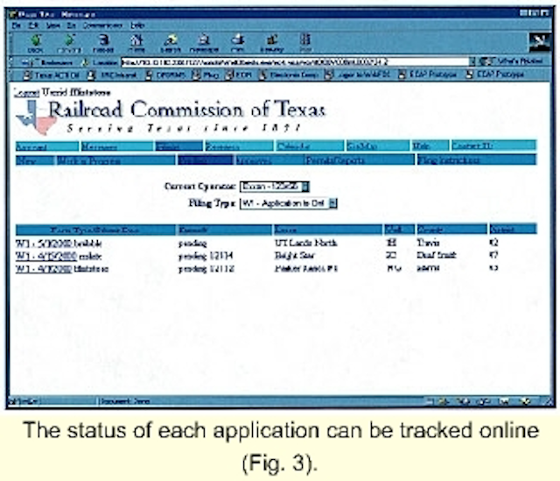Click the Bright Star lease cell

[x=294, y=255]
